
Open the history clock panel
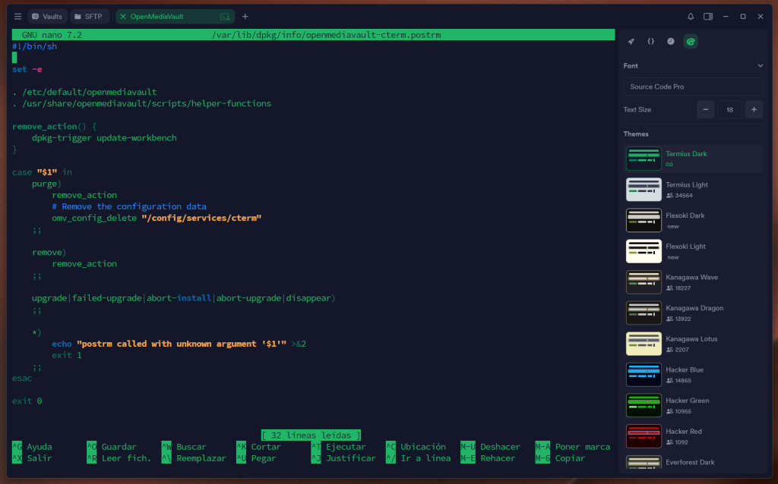pos(671,41)
